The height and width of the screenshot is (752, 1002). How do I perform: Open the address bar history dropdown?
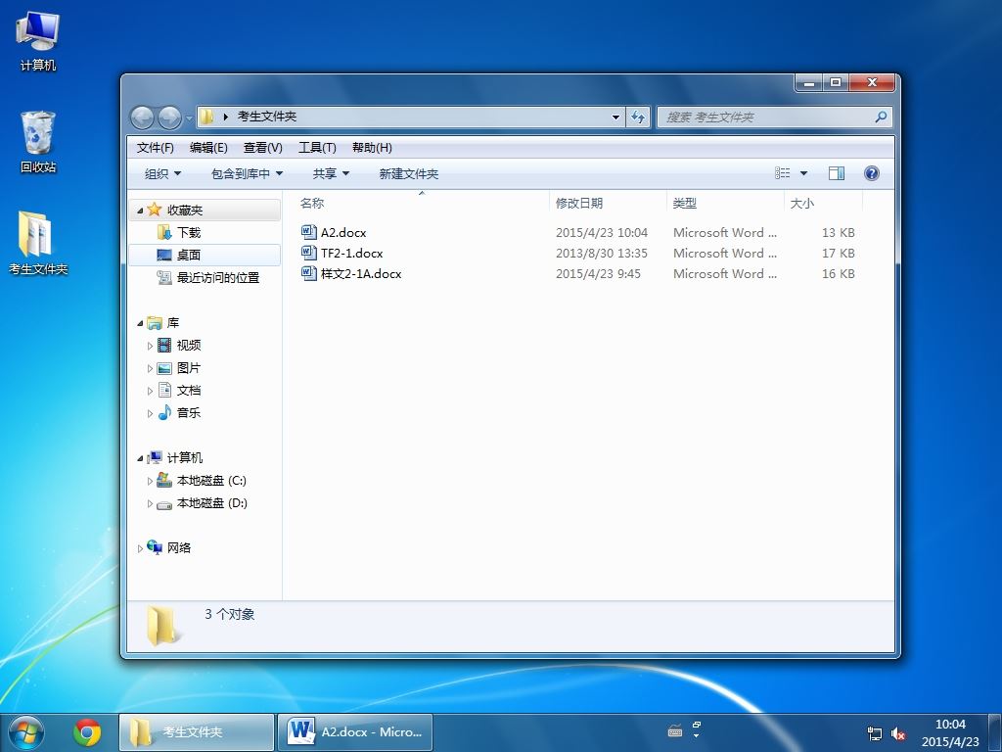pos(615,117)
